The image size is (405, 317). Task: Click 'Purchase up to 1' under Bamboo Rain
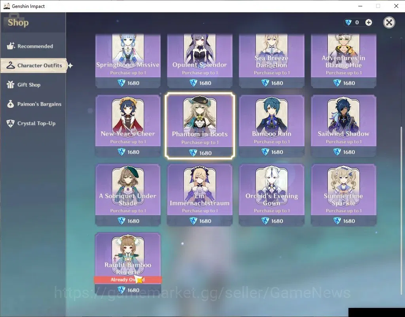click(x=272, y=142)
